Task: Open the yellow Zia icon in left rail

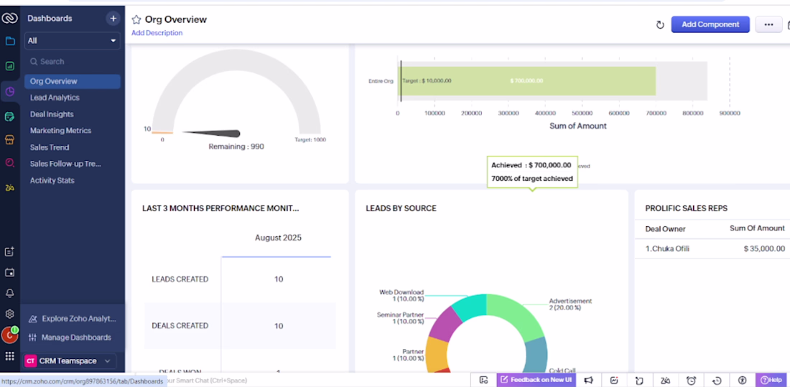Action: tap(9, 187)
